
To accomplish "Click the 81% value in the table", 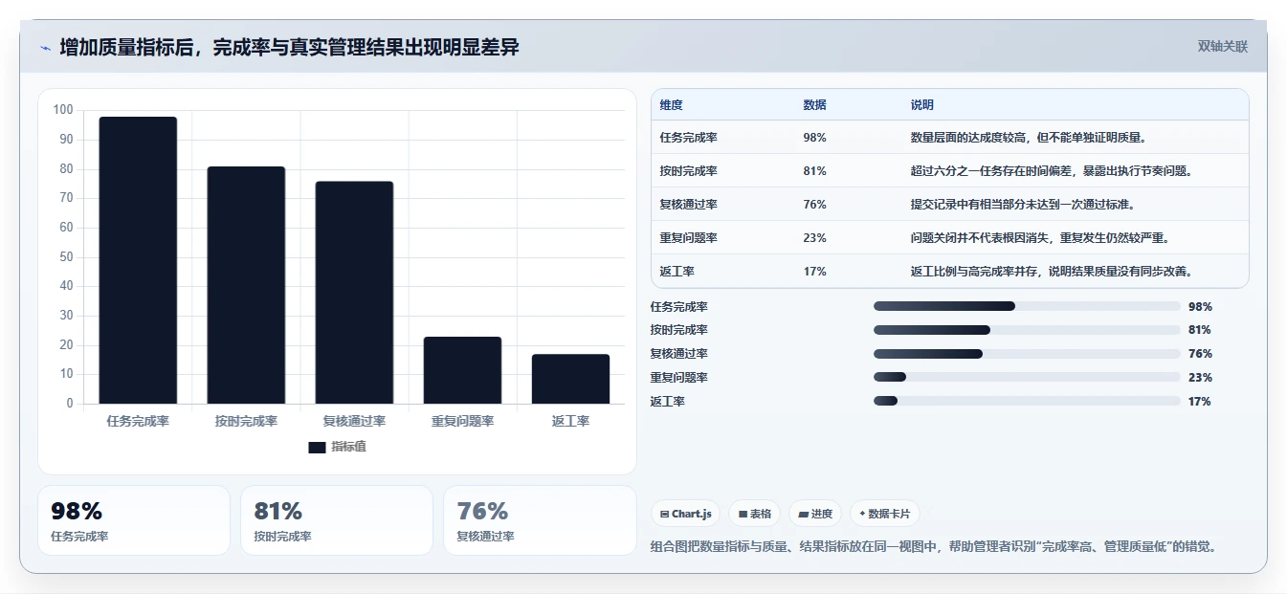I will pos(815,171).
